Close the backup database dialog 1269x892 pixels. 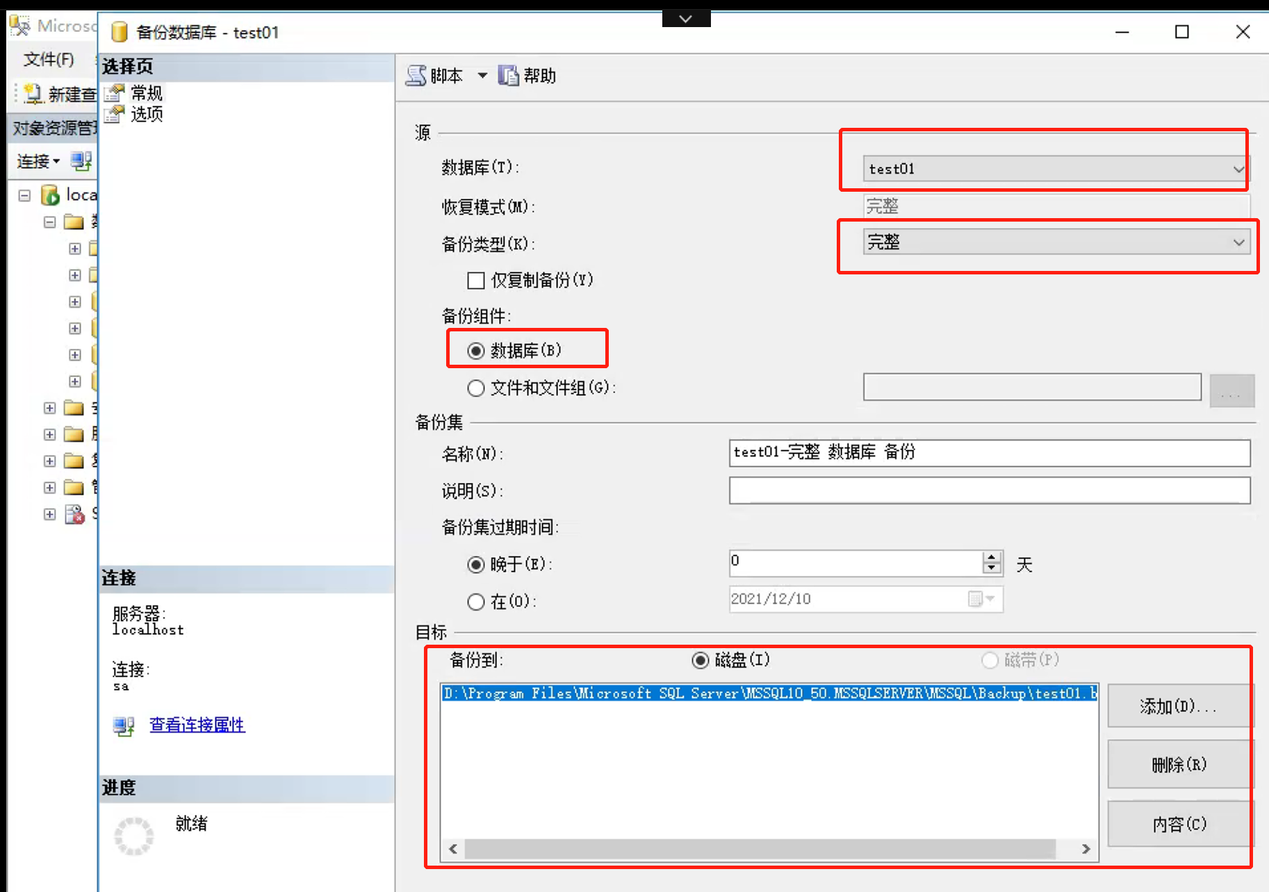[1243, 32]
